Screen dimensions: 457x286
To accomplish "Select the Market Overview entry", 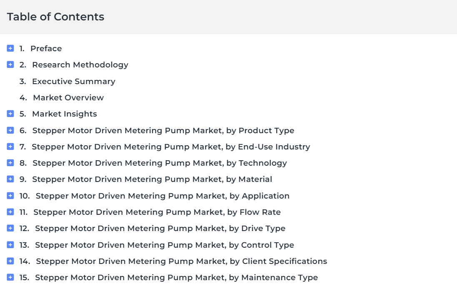I will 68,97.
